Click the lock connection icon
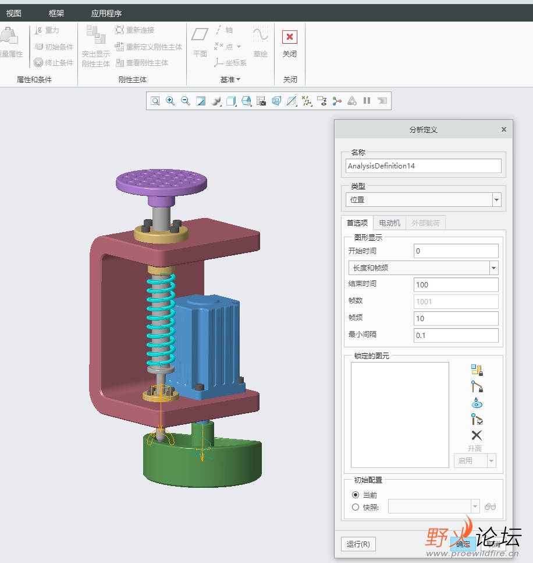The height and width of the screenshot is (563, 533). point(477,386)
